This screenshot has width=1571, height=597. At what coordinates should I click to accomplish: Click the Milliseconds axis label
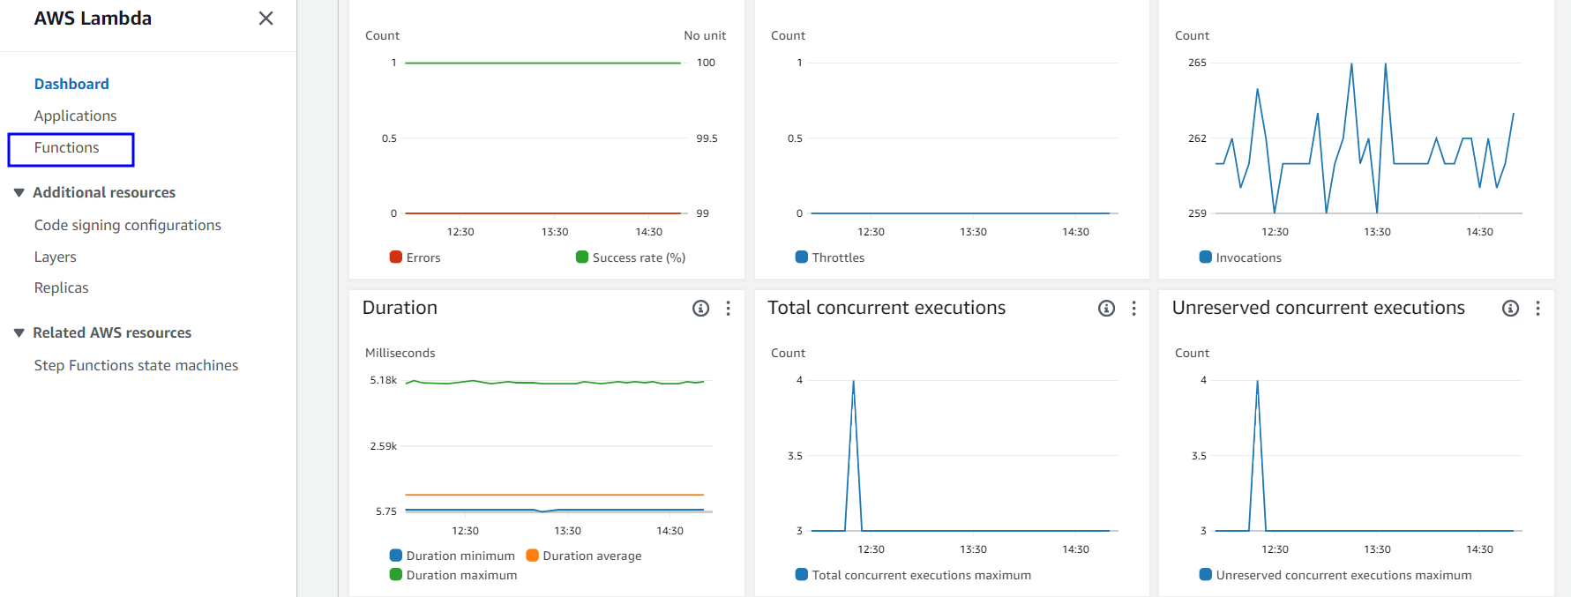point(400,353)
